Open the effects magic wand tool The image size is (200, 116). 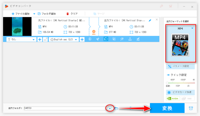coord(122,39)
